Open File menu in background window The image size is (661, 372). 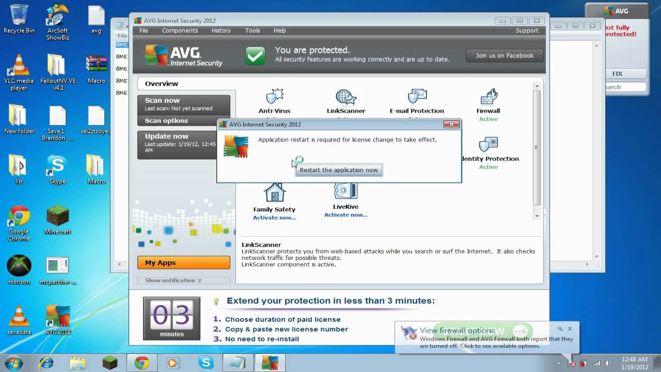(122, 36)
